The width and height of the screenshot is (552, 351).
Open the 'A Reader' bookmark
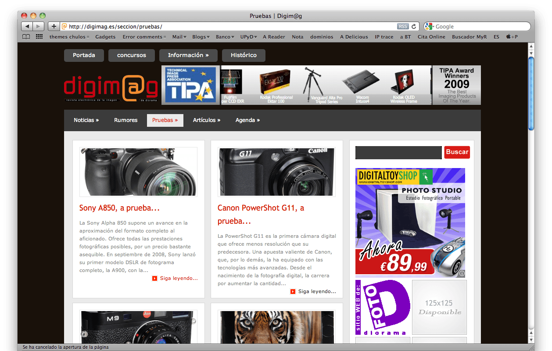point(274,37)
